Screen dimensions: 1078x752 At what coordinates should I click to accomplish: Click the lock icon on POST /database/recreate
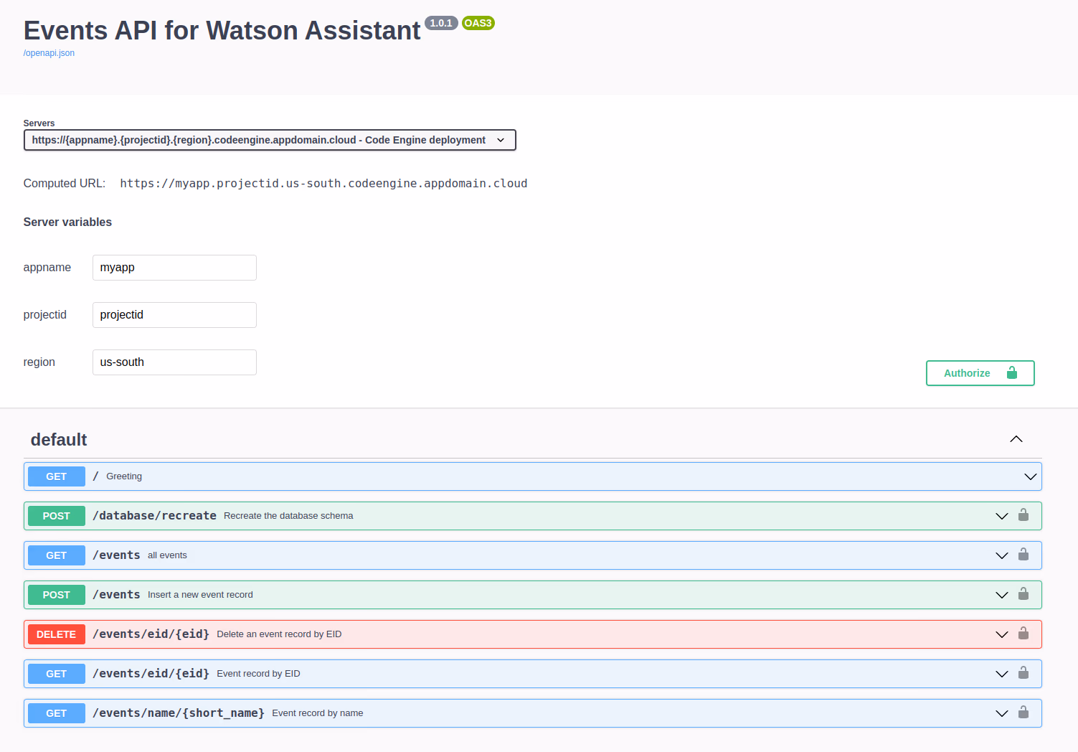(x=1023, y=515)
